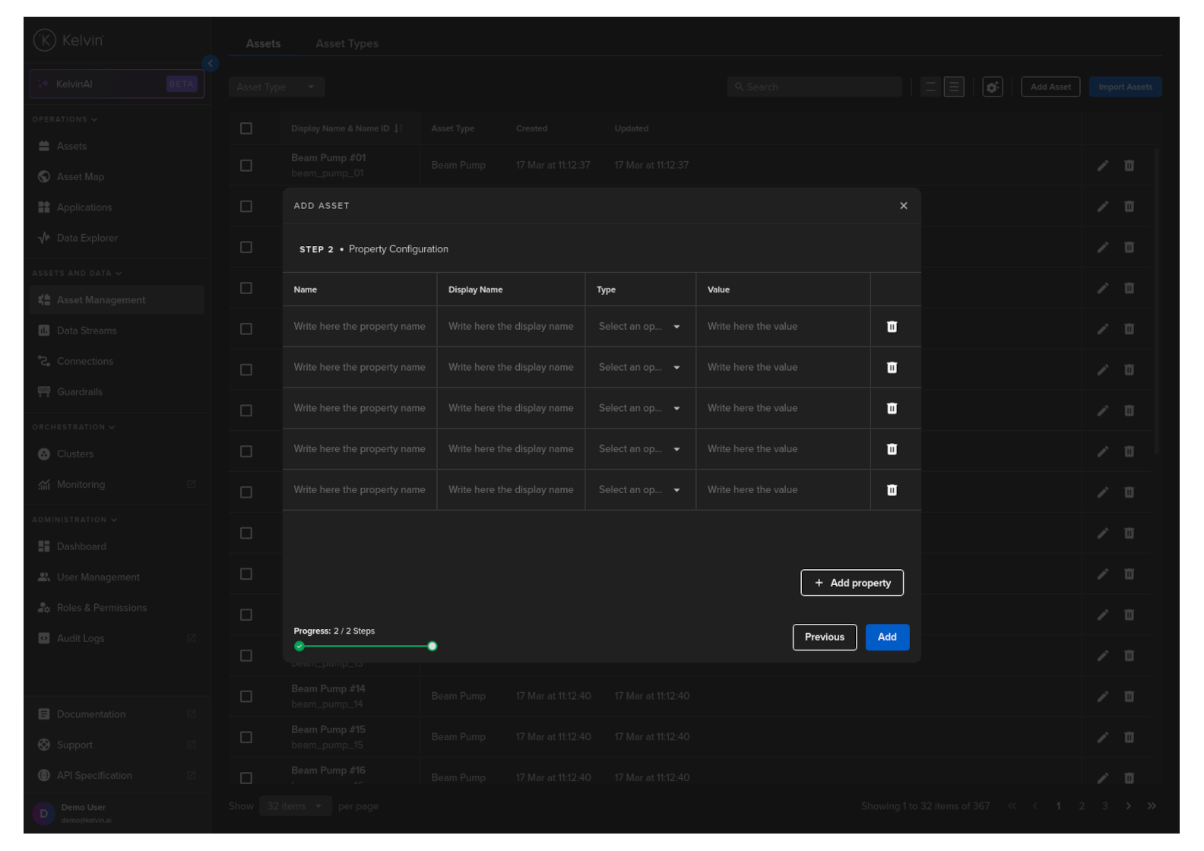Viewport: 1204px width, 851px height.
Task: Tick the checkbox for Beam Pump #01
Action: point(246,166)
